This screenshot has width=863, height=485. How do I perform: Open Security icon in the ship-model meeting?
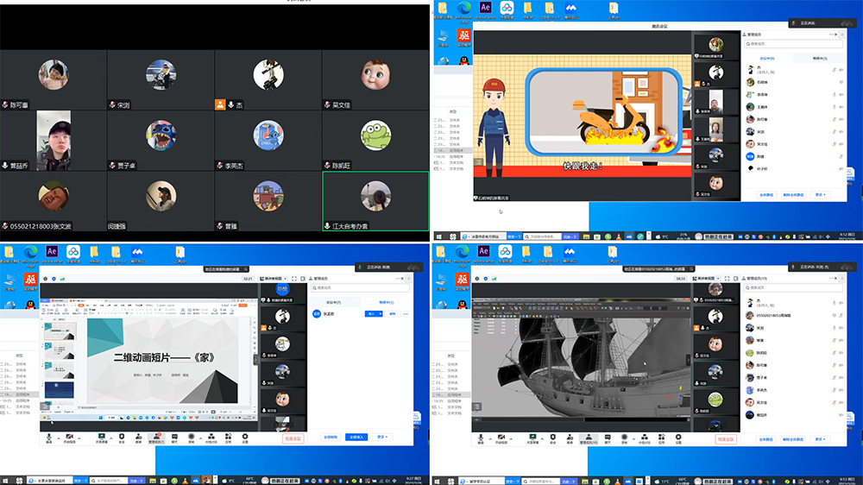click(552, 438)
